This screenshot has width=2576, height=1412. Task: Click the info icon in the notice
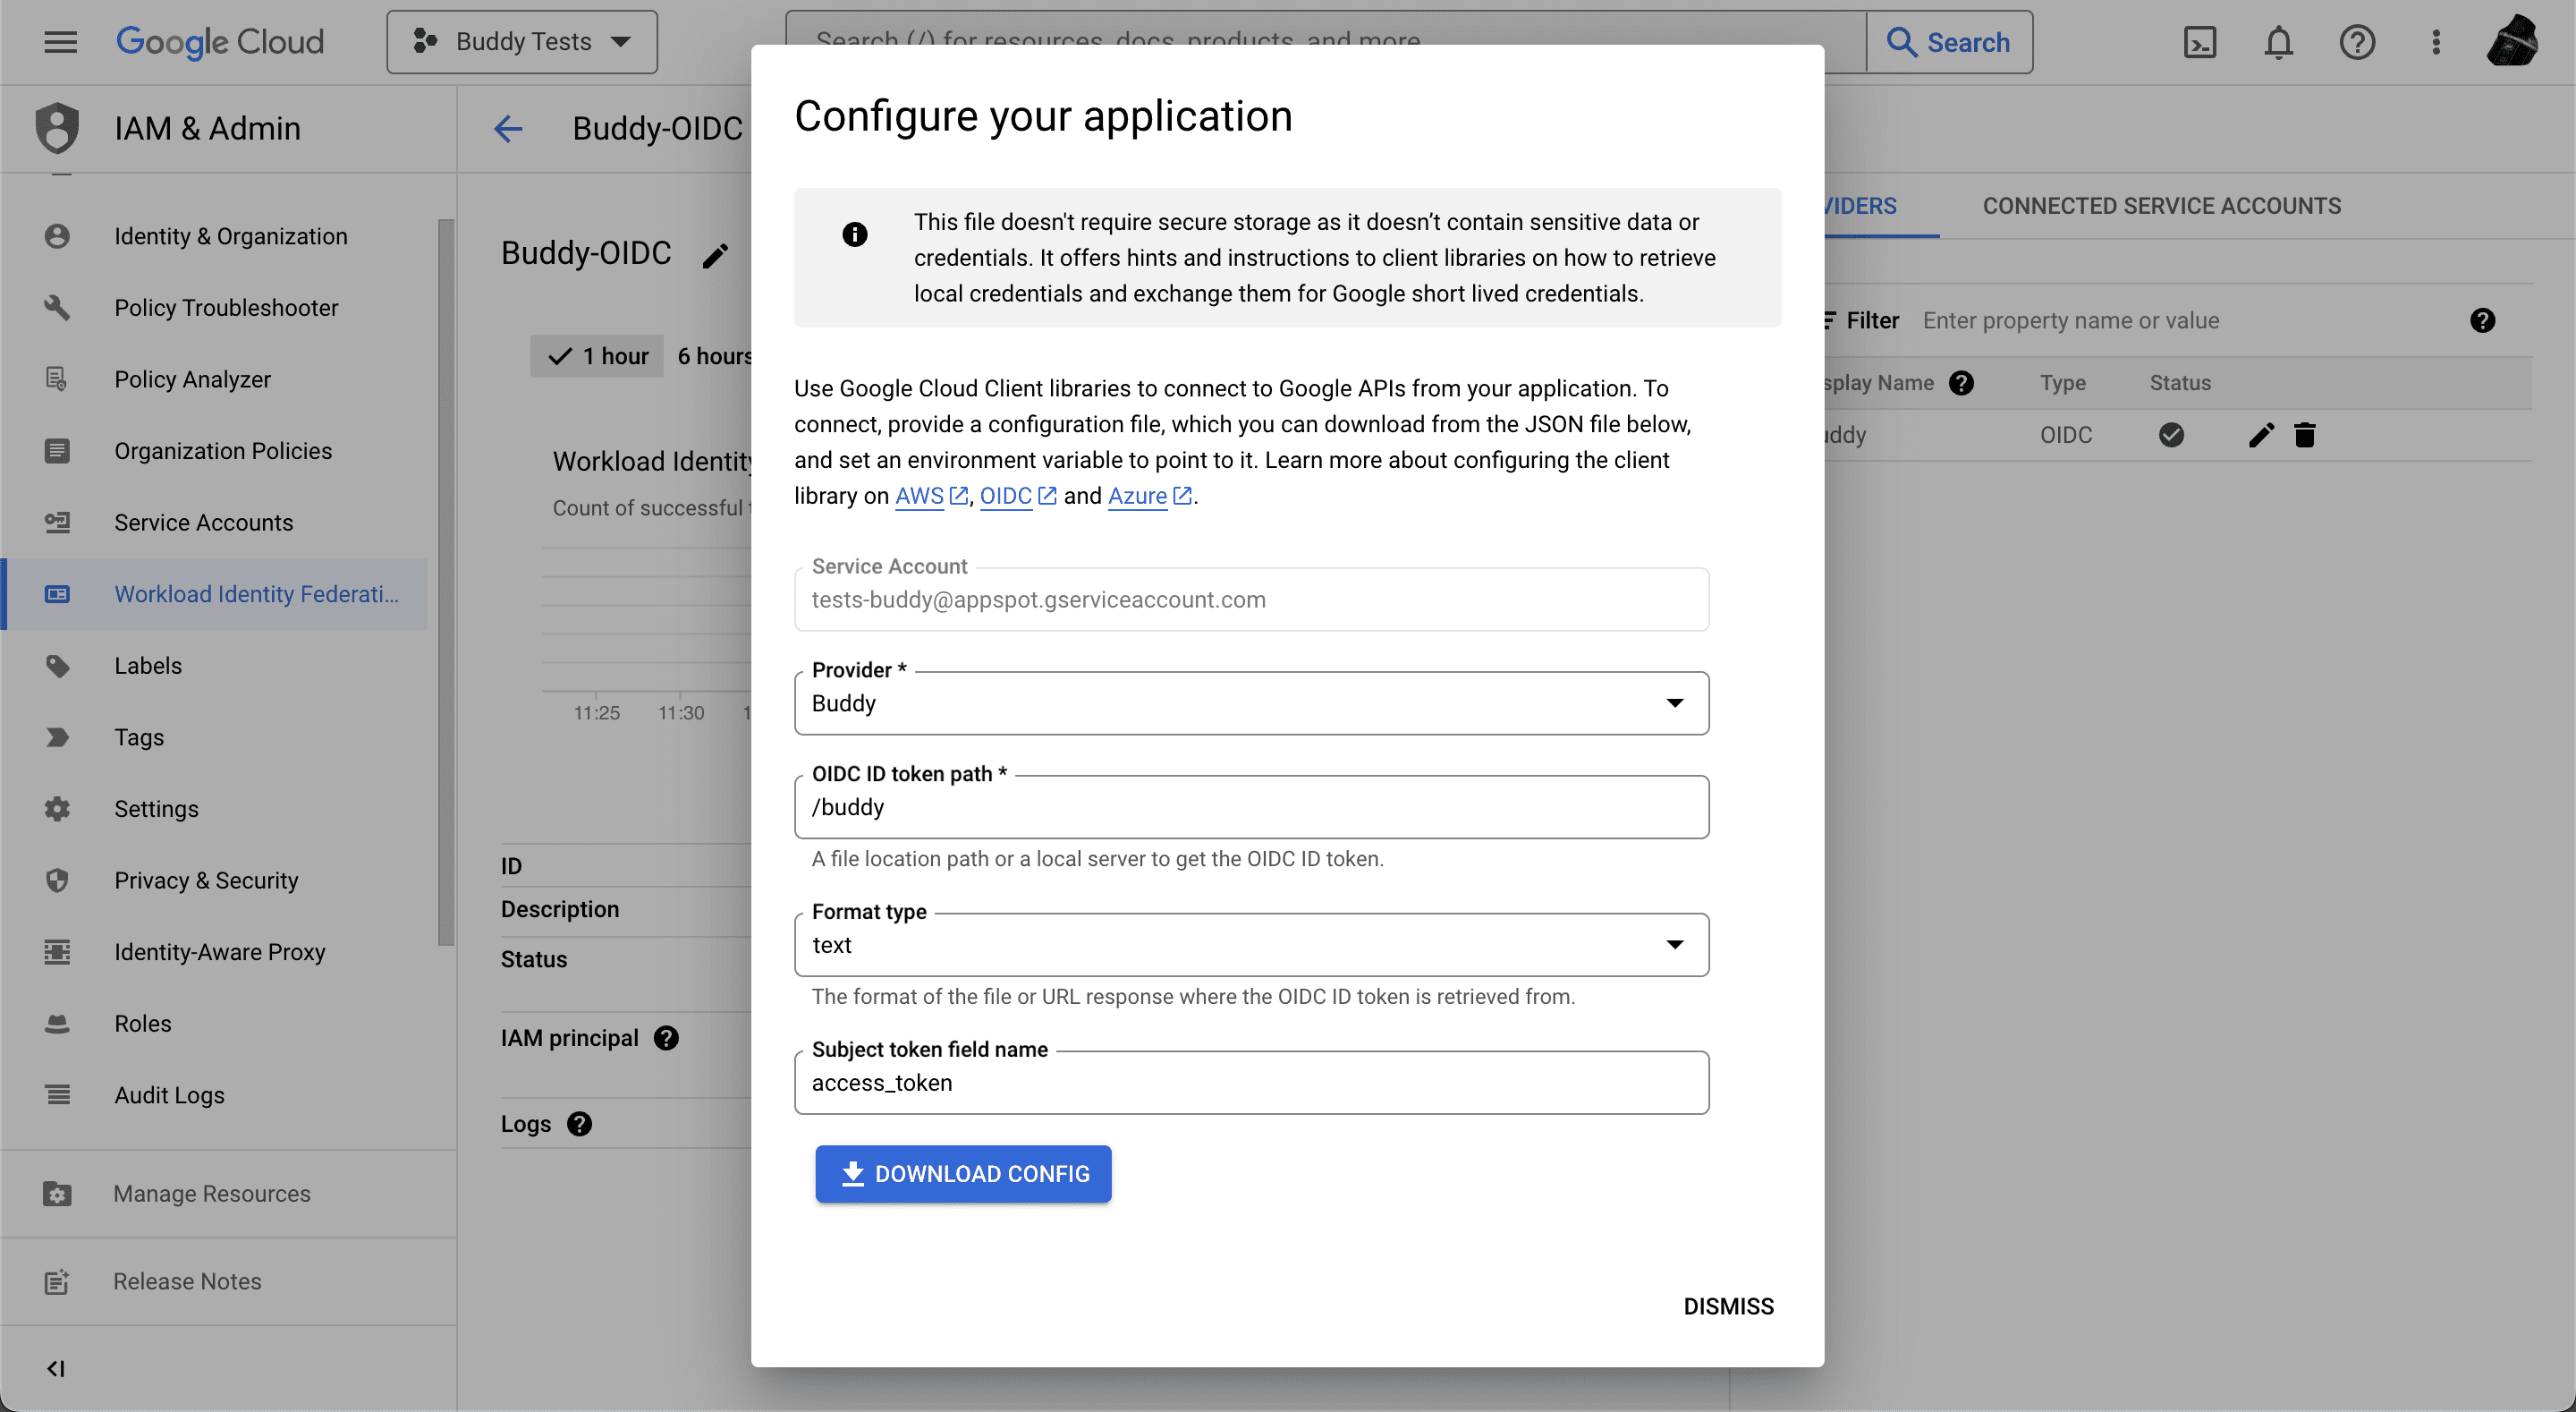click(x=854, y=234)
